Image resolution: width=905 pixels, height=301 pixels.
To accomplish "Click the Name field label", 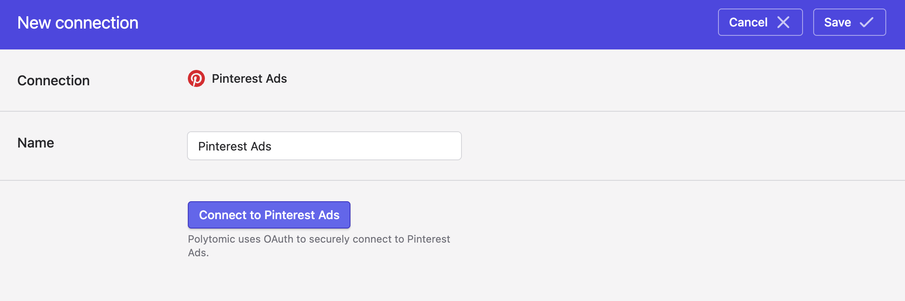I will pyautogui.click(x=36, y=143).
